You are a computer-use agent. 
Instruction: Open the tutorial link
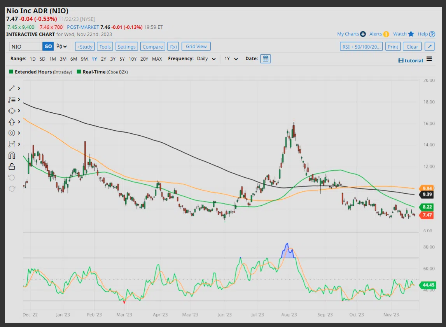point(411,61)
